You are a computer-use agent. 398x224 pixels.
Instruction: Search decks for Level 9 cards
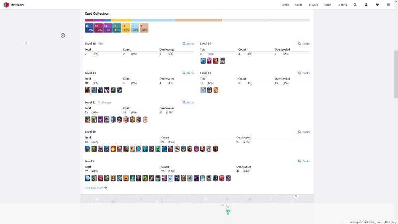click(304, 162)
